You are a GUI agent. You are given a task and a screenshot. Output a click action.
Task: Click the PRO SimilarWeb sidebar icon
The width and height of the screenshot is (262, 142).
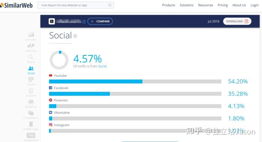click(31, 137)
